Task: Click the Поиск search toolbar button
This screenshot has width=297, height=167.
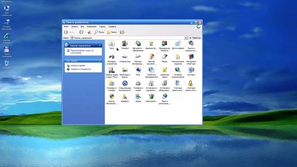Action: [x=99, y=32]
